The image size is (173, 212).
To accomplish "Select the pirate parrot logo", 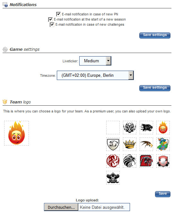I will click(163, 144).
